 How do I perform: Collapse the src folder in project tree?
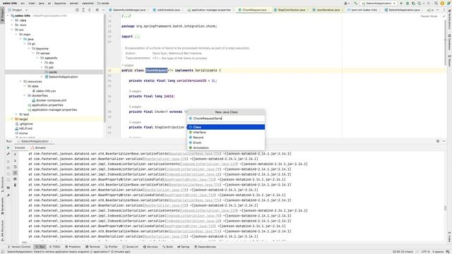coord(12,30)
